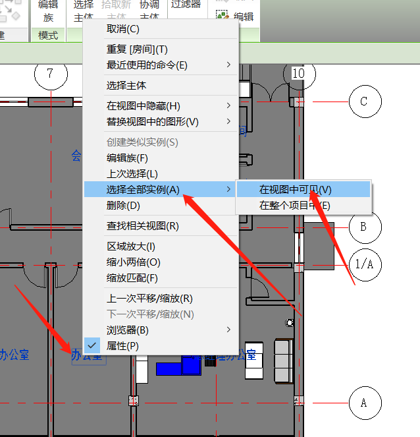Select grid bubble 7 in the drawing

coord(49,73)
